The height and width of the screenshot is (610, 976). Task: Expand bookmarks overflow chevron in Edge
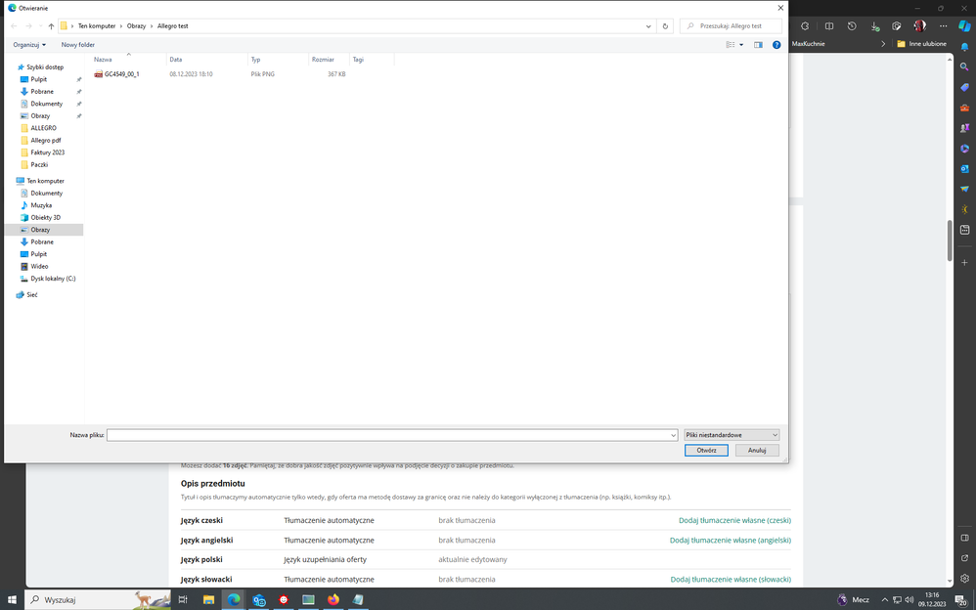(883, 44)
